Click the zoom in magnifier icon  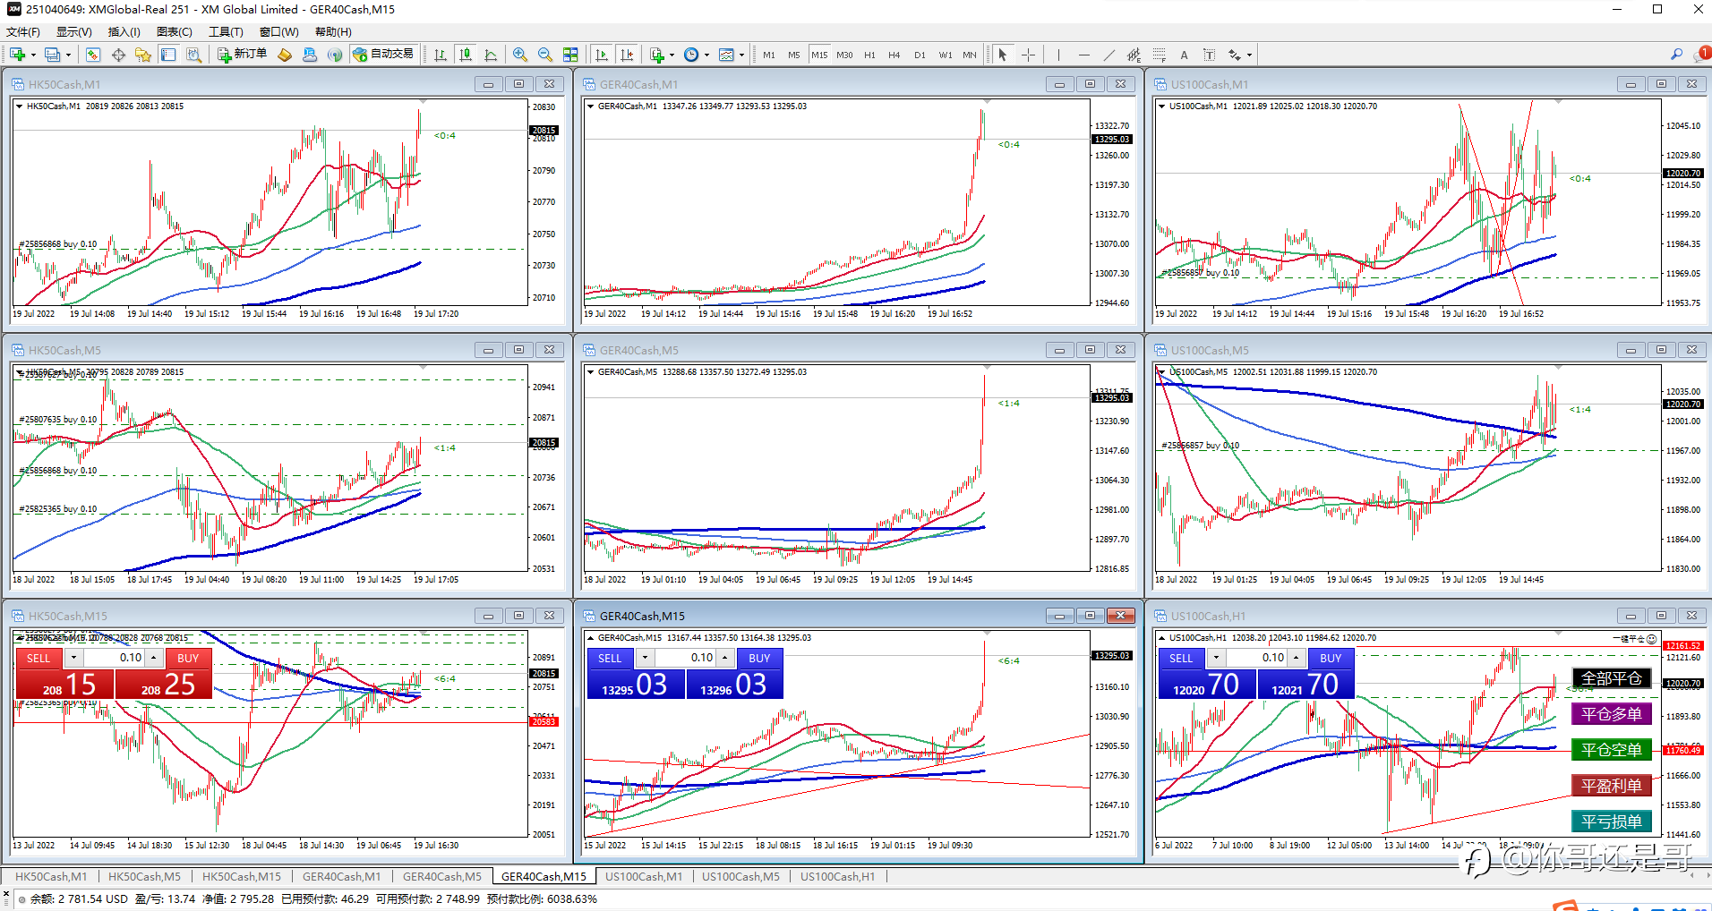(519, 55)
